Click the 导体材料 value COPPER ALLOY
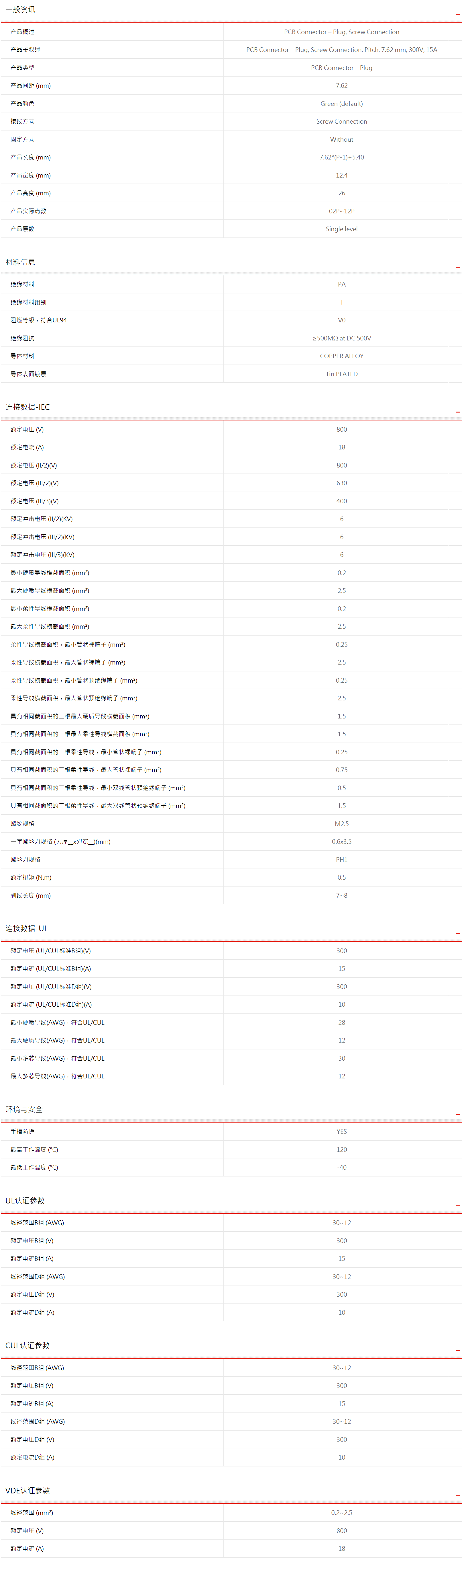The image size is (462, 1574). [341, 356]
